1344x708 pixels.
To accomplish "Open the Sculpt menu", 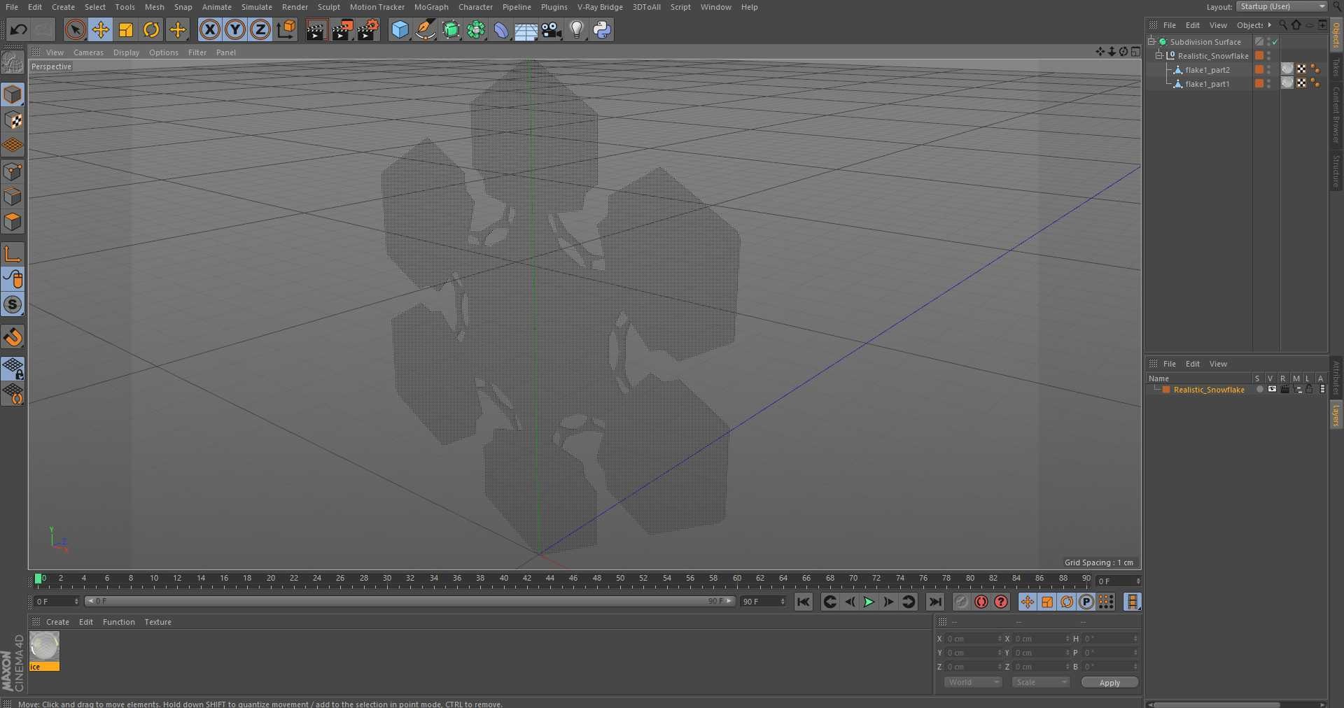I will point(328,7).
